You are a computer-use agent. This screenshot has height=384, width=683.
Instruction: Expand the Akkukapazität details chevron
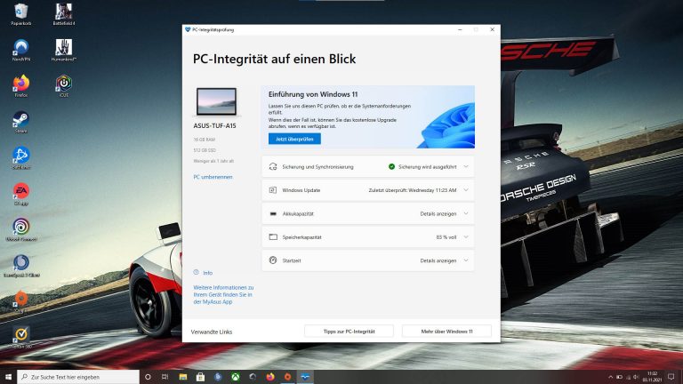[466, 214]
